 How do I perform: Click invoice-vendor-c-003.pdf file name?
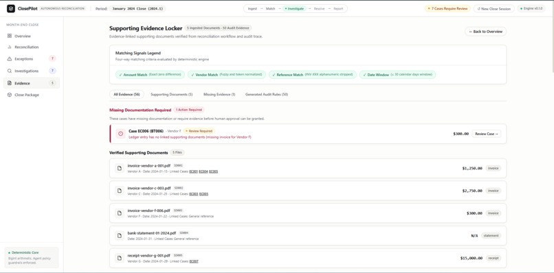pyautogui.click(x=149, y=189)
